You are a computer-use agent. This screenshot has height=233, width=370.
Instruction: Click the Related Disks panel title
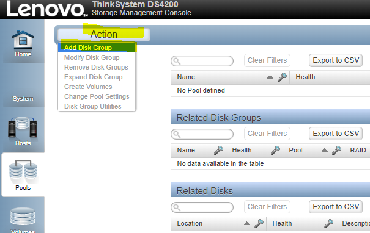click(205, 191)
